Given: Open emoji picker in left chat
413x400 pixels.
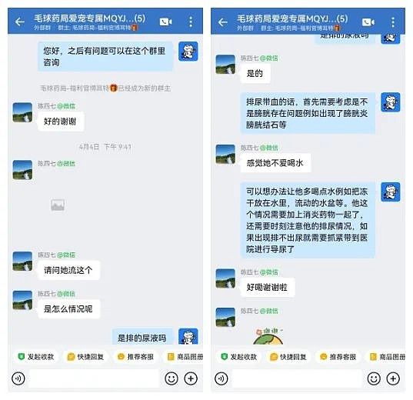Looking at the screenshot, I should pyautogui.click(x=172, y=378).
